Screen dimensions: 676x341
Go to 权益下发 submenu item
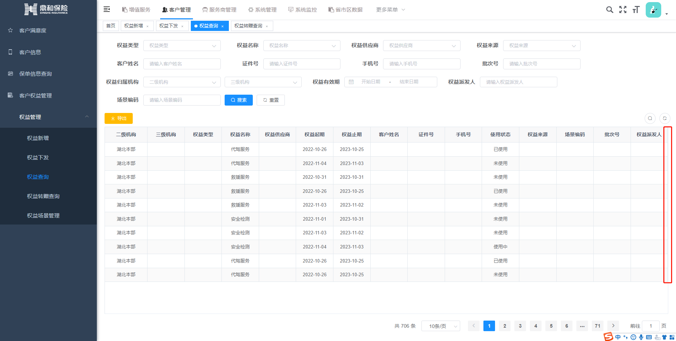tap(48, 157)
